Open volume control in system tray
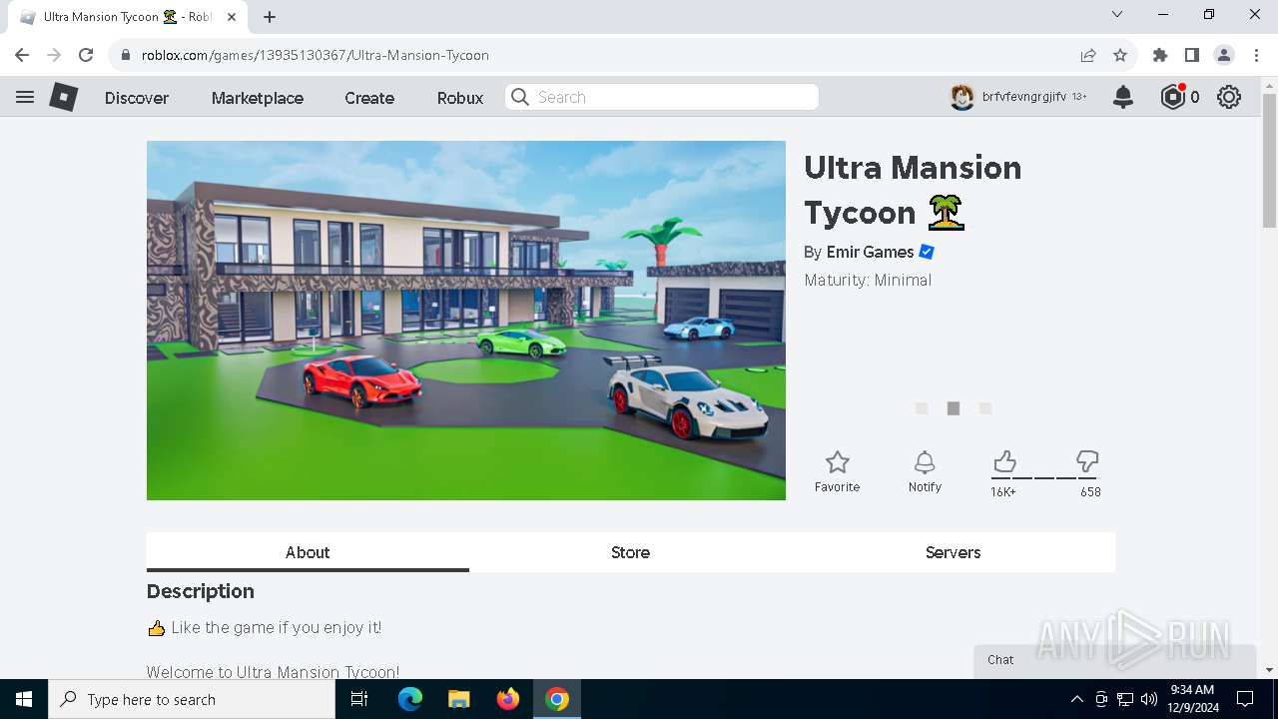The image size is (1278, 719). click(1149, 699)
